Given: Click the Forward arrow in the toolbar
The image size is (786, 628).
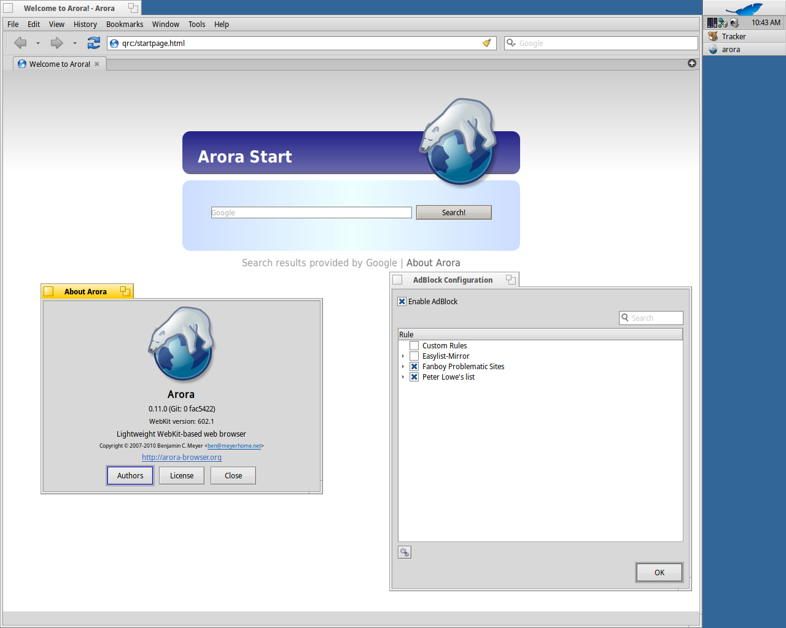Looking at the screenshot, I should point(56,43).
